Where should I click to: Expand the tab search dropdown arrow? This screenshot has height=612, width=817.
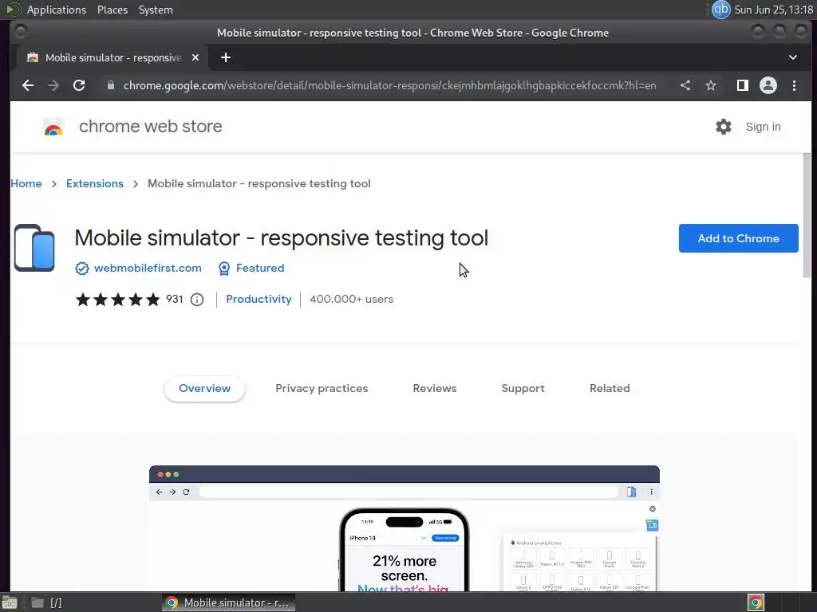point(792,57)
